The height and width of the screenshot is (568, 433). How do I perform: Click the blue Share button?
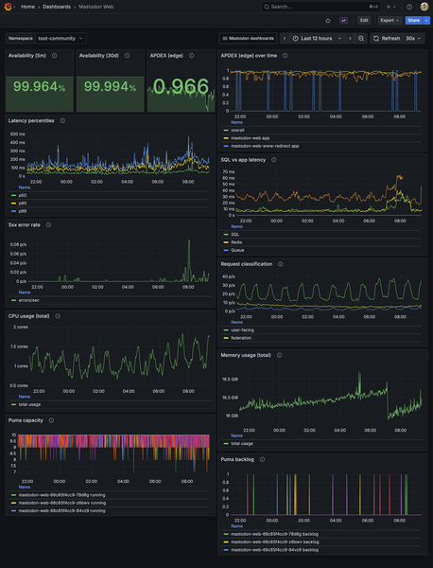click(413, 20)
